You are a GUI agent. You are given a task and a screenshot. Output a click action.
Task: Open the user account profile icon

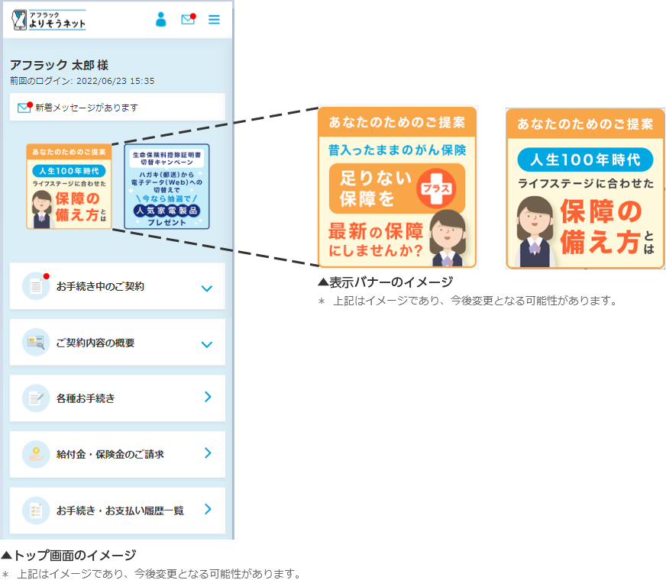[x=160, y=20]
